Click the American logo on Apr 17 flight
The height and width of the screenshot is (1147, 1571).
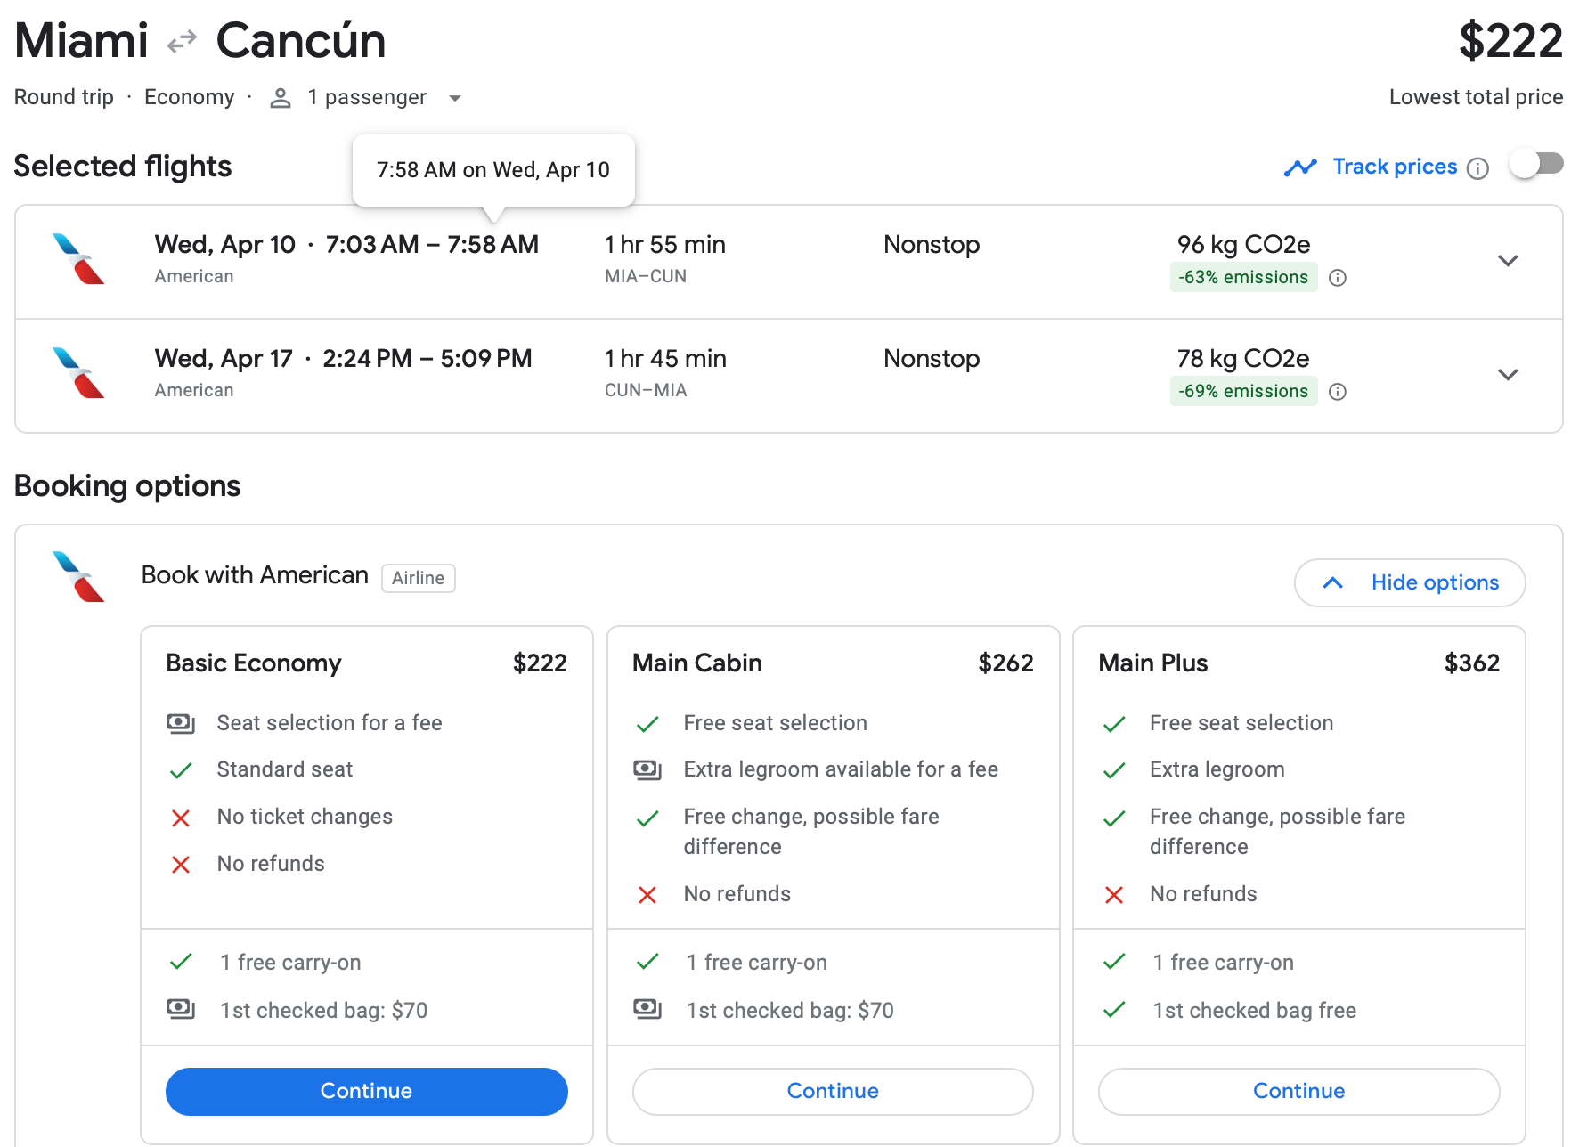tap(78, 373)
